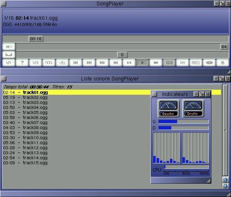Click the volume slider knob showing 64
Screen dimensions: 231x197
point(224,47)
